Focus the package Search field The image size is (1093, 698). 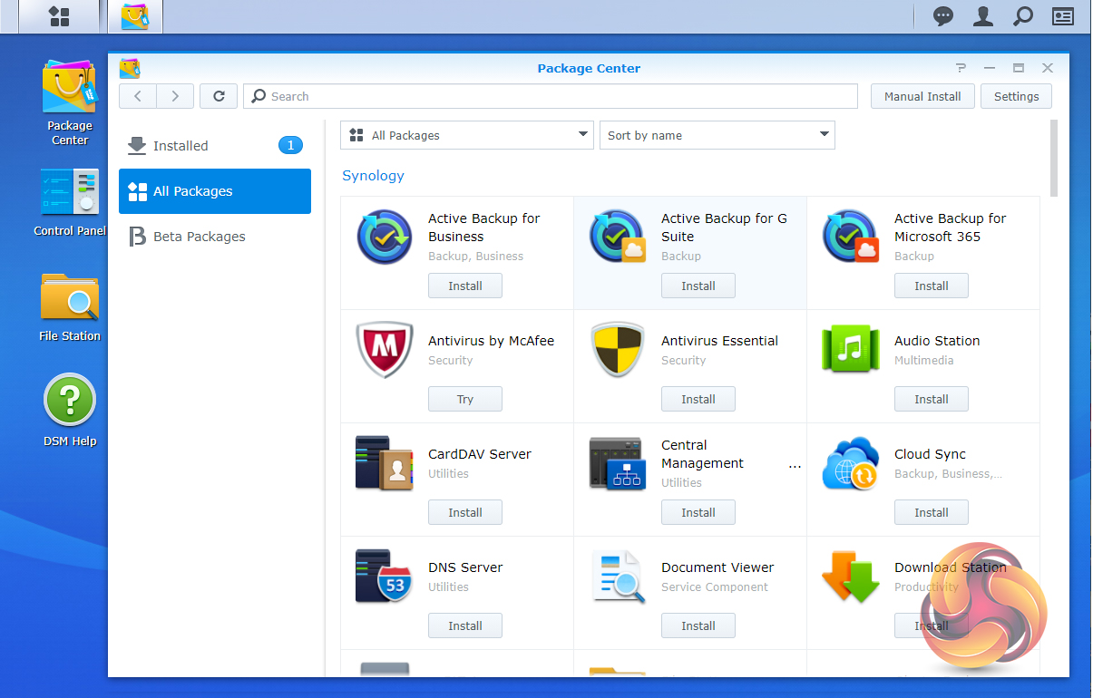[551, 96]
